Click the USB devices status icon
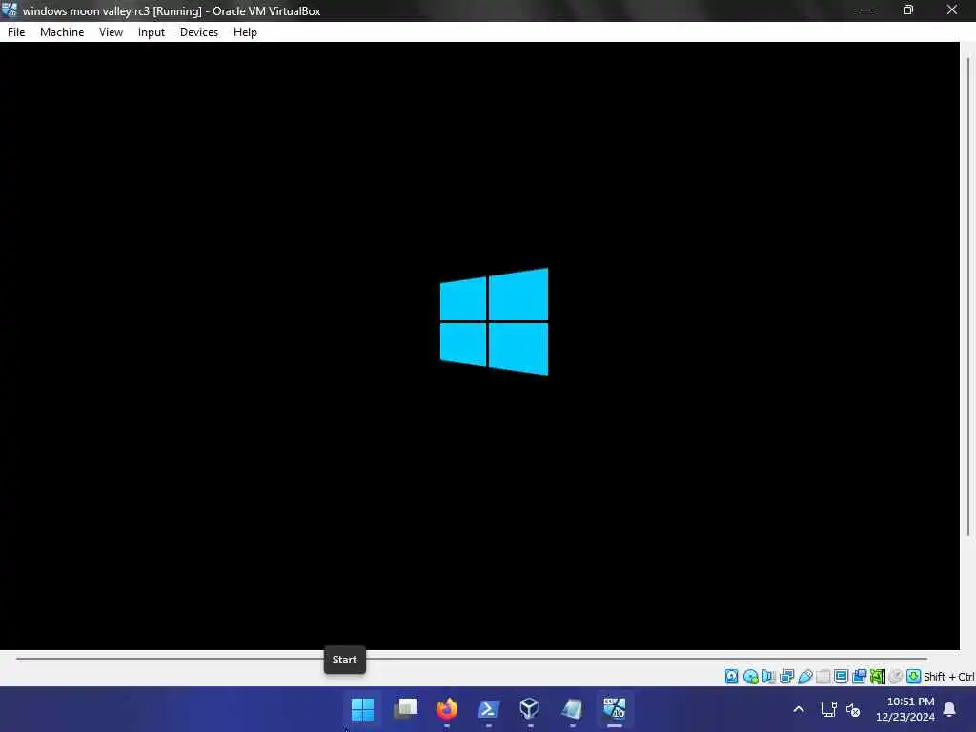The image size is (976, 732). 804,676
